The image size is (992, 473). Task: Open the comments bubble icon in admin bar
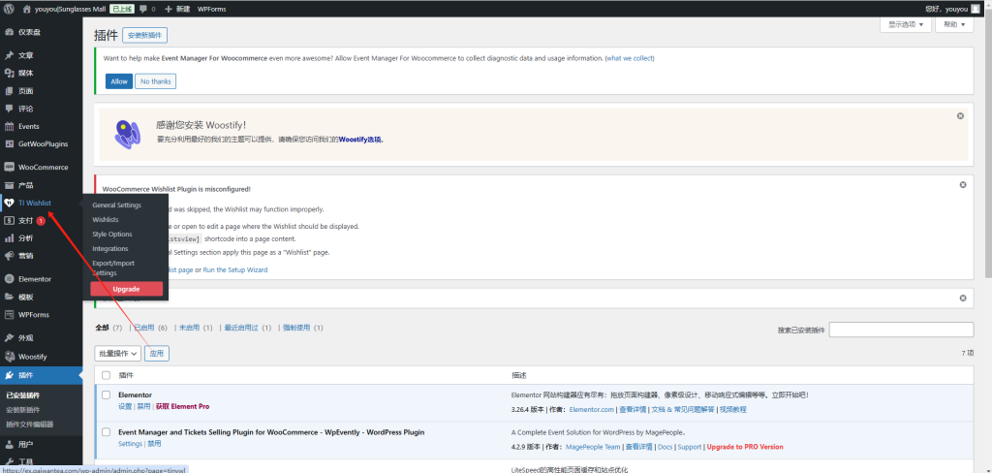[x=143, y=9]
